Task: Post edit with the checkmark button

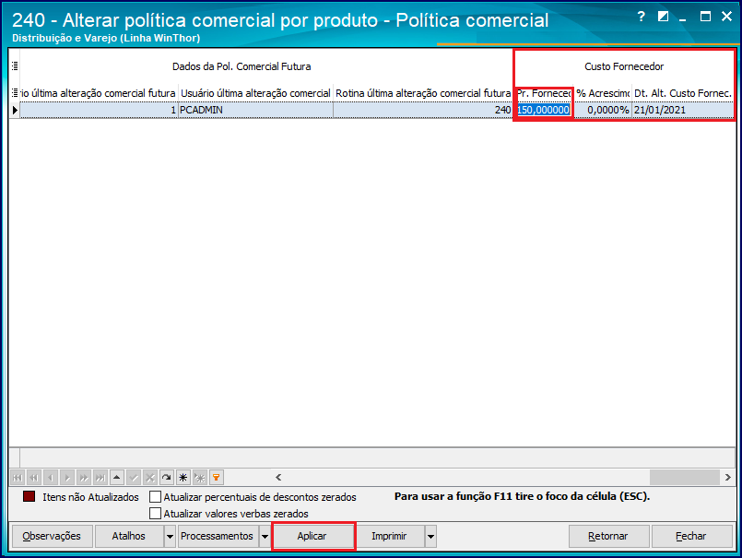Action: [x=134, y=478]
